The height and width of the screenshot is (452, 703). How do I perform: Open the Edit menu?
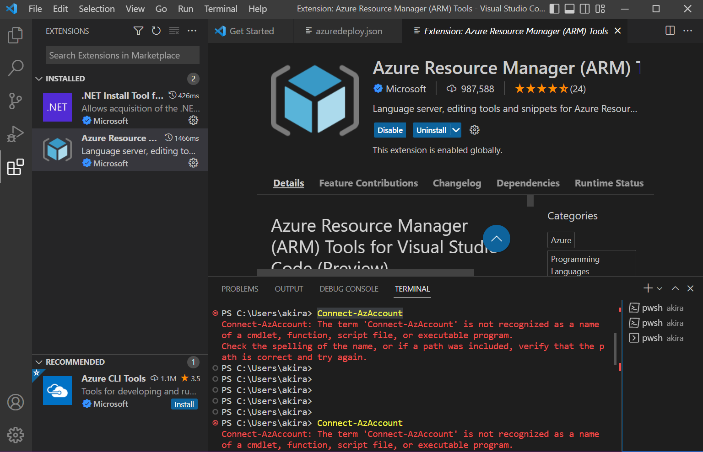pyautogui.click(x=60, y=9)
